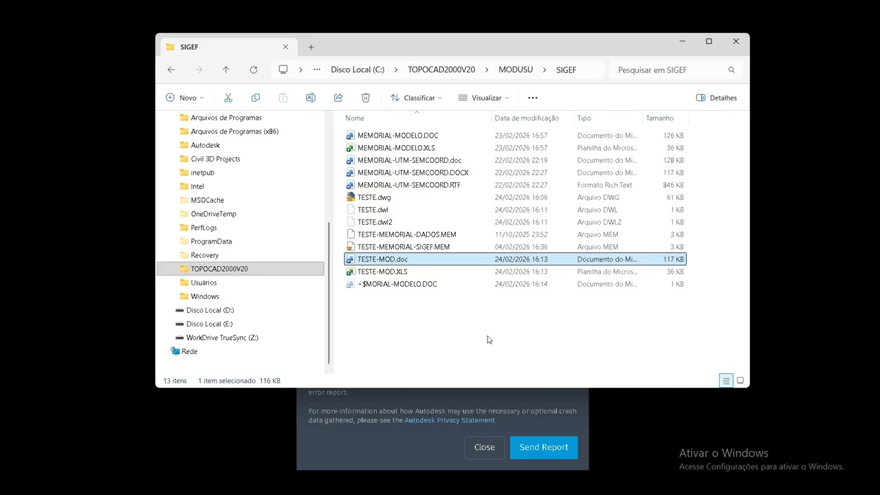Select the MEMORIAL-UTM-SEMCOORD.RTF file name

[x=409, y=185]
